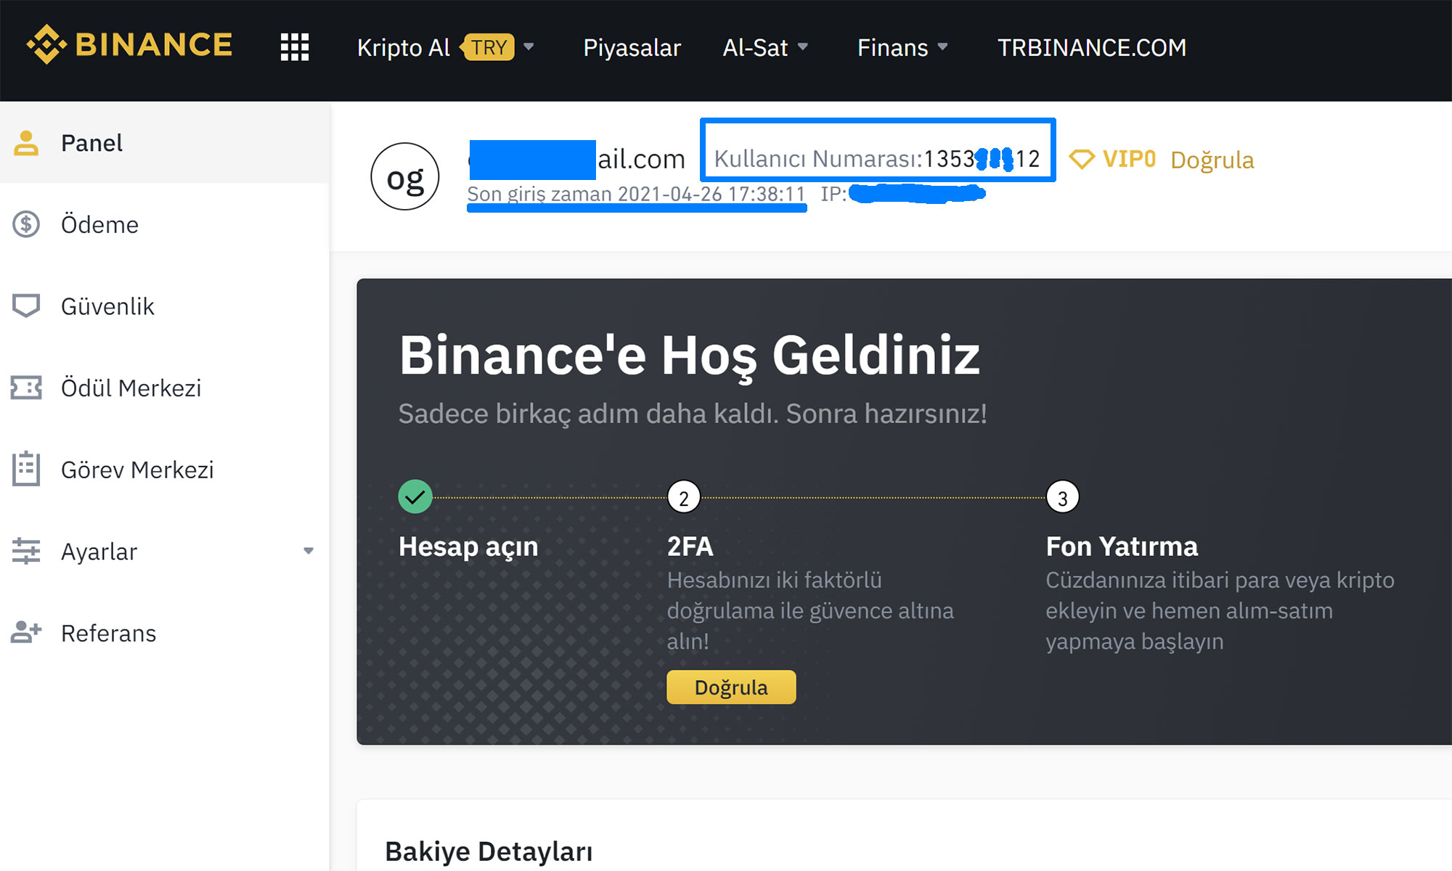Click the Güvenlik shield icon
This screenshot has width=1452, height=871.
[26, 306]
